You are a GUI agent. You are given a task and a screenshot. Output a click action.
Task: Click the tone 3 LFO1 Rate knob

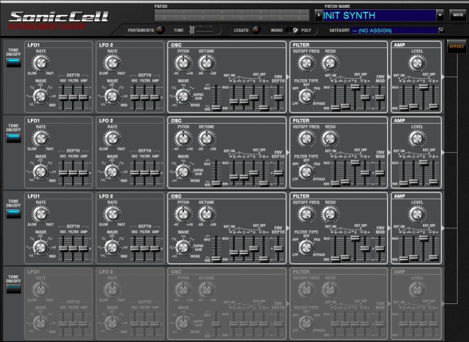point(40,214)
